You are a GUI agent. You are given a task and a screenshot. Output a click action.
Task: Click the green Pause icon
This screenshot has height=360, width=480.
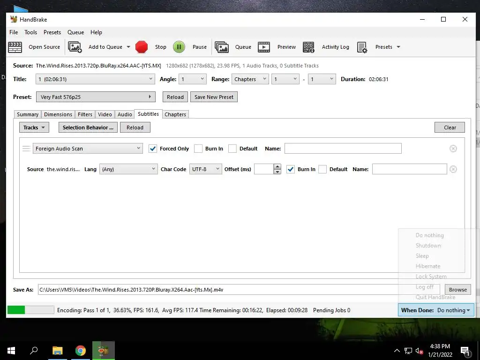[179, 47]
